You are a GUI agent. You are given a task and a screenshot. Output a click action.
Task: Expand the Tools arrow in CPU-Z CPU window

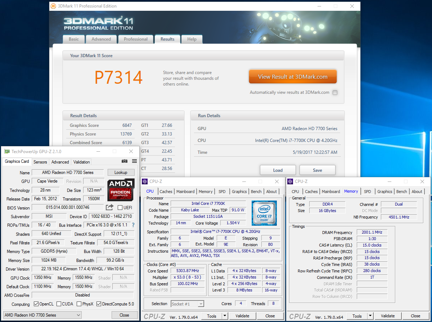tap(225, 316)
